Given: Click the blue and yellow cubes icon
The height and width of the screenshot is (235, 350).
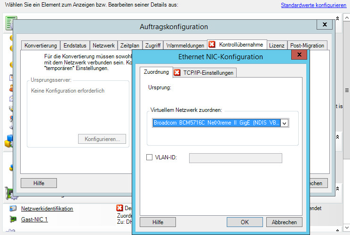Looking at the screenshot, I should (x=8, y=141).
